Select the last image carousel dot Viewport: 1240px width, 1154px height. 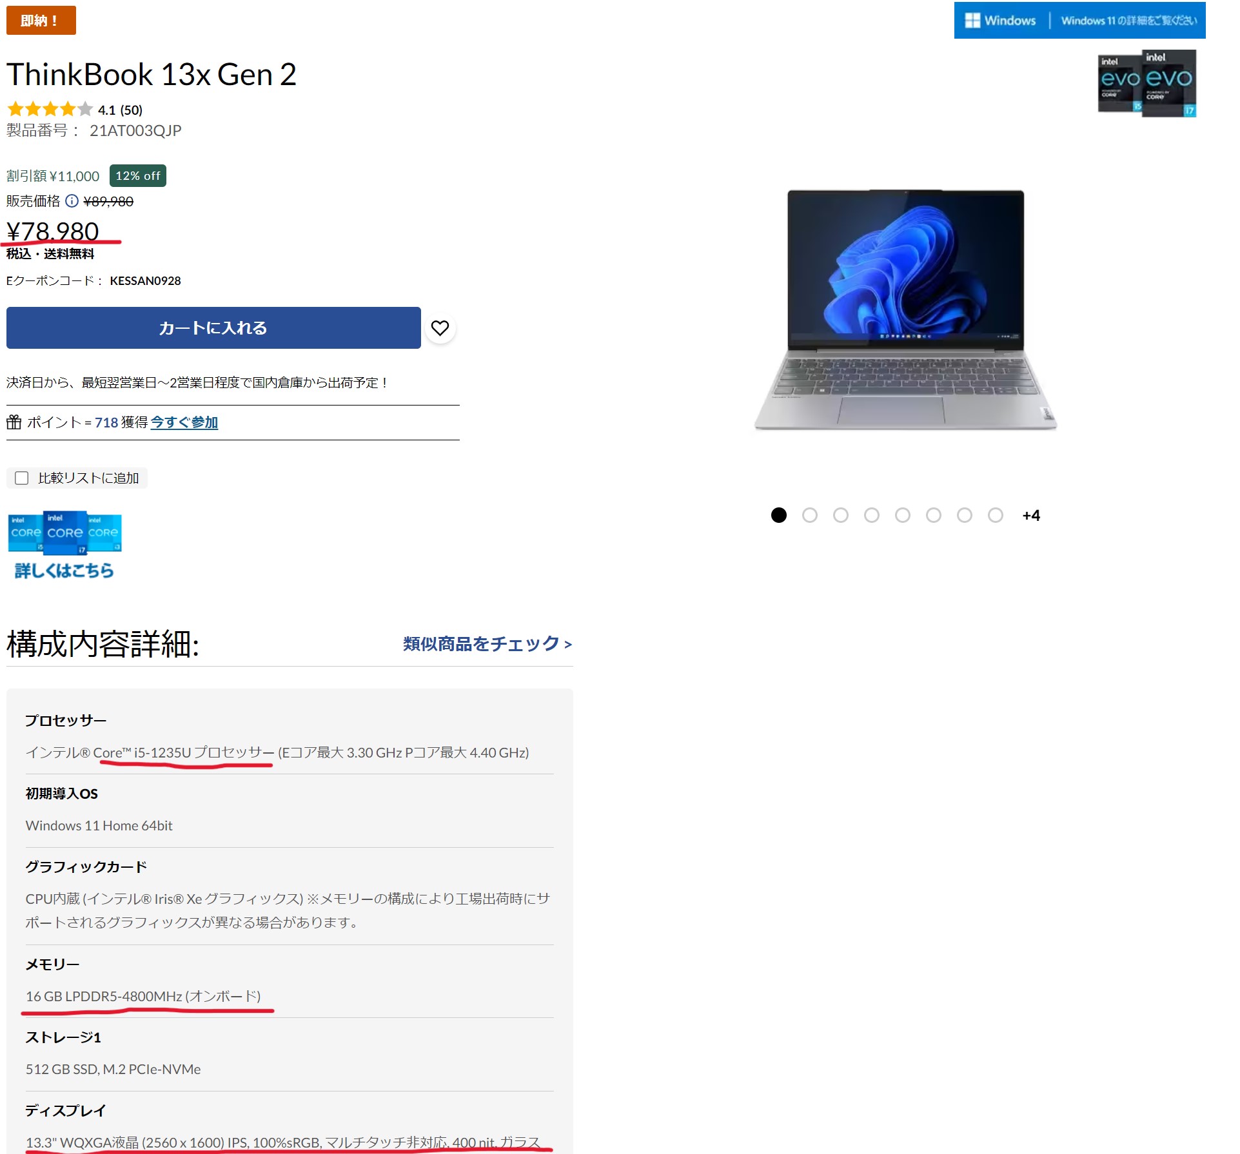(996, 515)
